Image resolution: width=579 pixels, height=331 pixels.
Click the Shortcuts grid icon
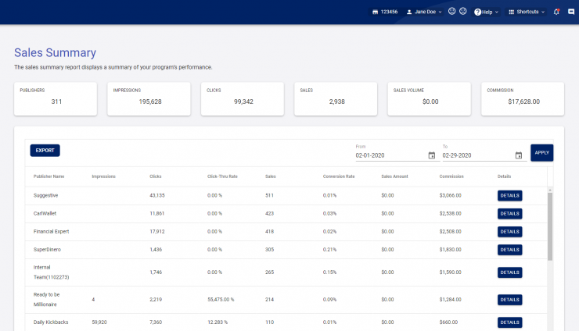[512, 12]
